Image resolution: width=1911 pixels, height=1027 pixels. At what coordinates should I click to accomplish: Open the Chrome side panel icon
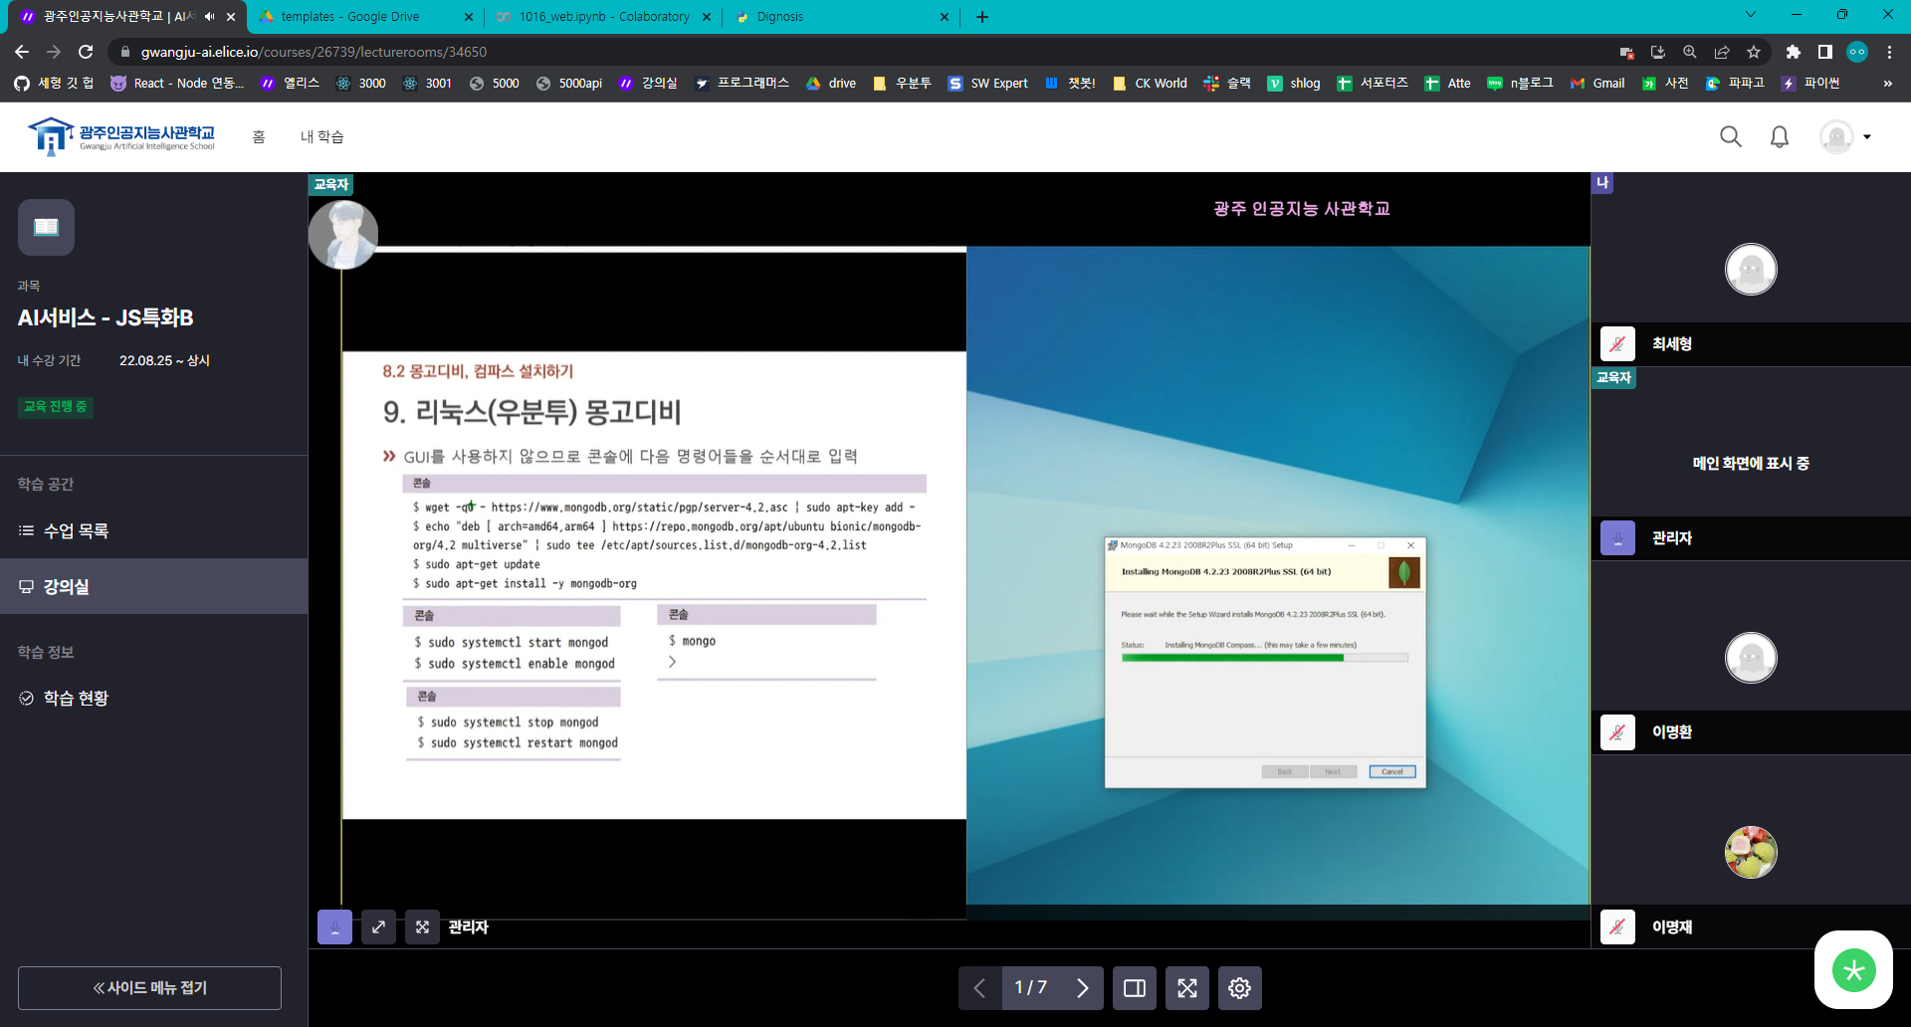[x=1824, y=52]
